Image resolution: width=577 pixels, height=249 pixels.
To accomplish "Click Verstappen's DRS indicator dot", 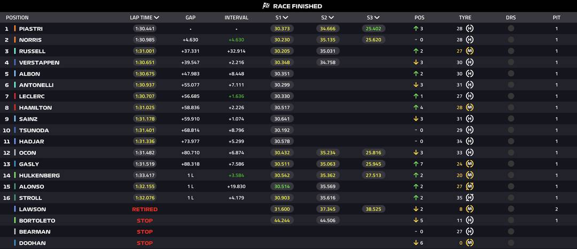I will (x=511, y=62).
